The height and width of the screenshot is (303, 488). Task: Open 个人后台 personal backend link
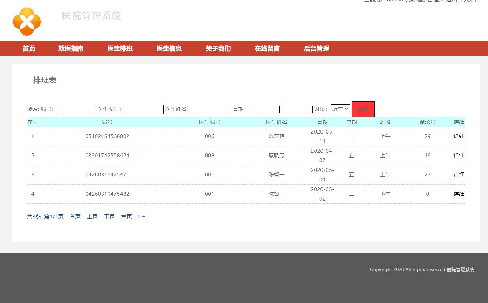[x=469, y=1]
